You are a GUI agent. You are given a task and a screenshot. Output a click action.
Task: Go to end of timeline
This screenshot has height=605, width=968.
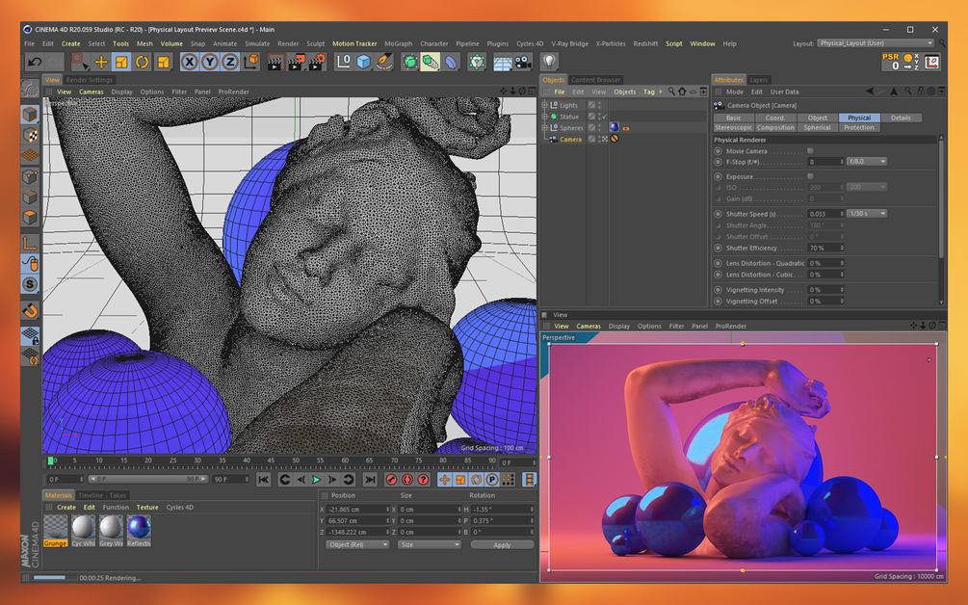(x=370, y=480)
